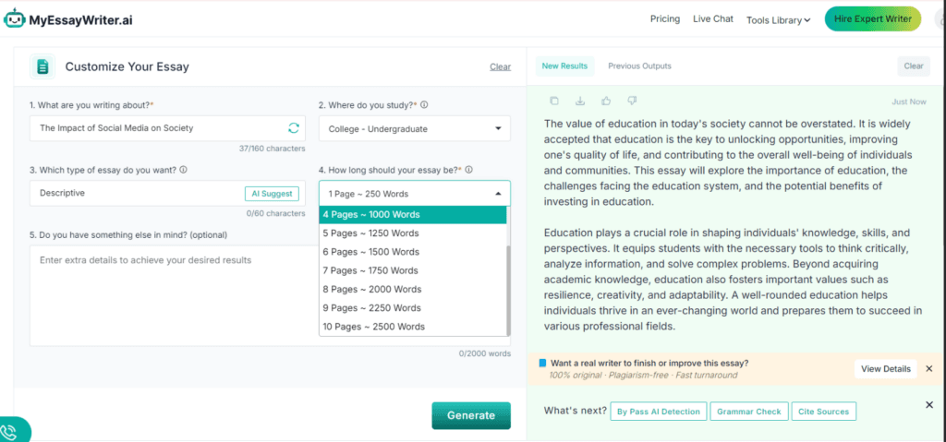Open the 'College - Undergraduate' study level dropdown
The image size is (946, 442).
coord(414,128)
